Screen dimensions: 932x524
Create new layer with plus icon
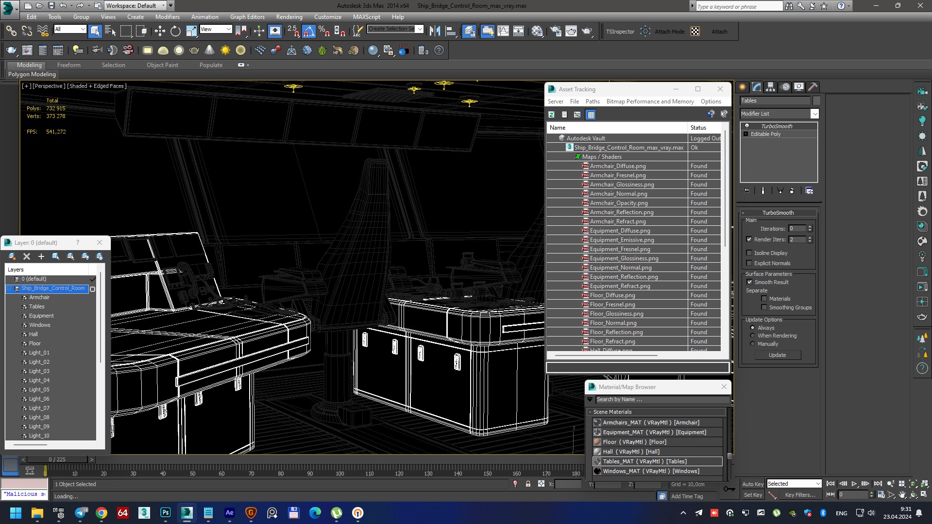coord(41,256)
